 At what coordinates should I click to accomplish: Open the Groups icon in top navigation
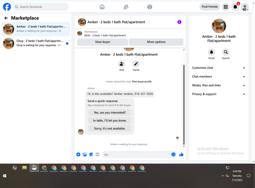click(x=149, y=7)
